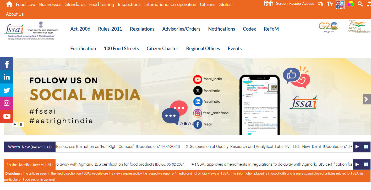Pause the What's New ticker
The height and width of the screenshot is (190, 371).
click(x=366, y=147)
